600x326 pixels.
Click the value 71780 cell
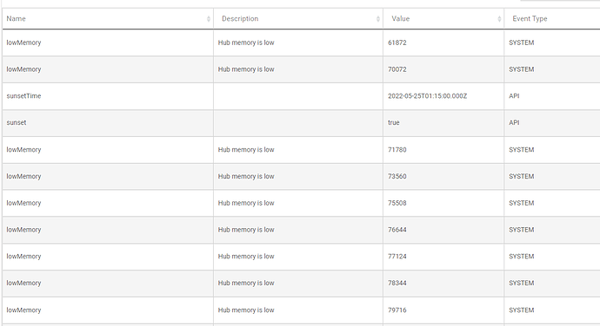click(x=443, y=150)
